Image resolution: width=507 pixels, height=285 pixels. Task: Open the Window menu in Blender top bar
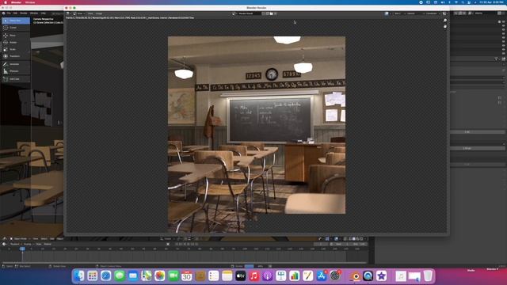pos(34,13)
